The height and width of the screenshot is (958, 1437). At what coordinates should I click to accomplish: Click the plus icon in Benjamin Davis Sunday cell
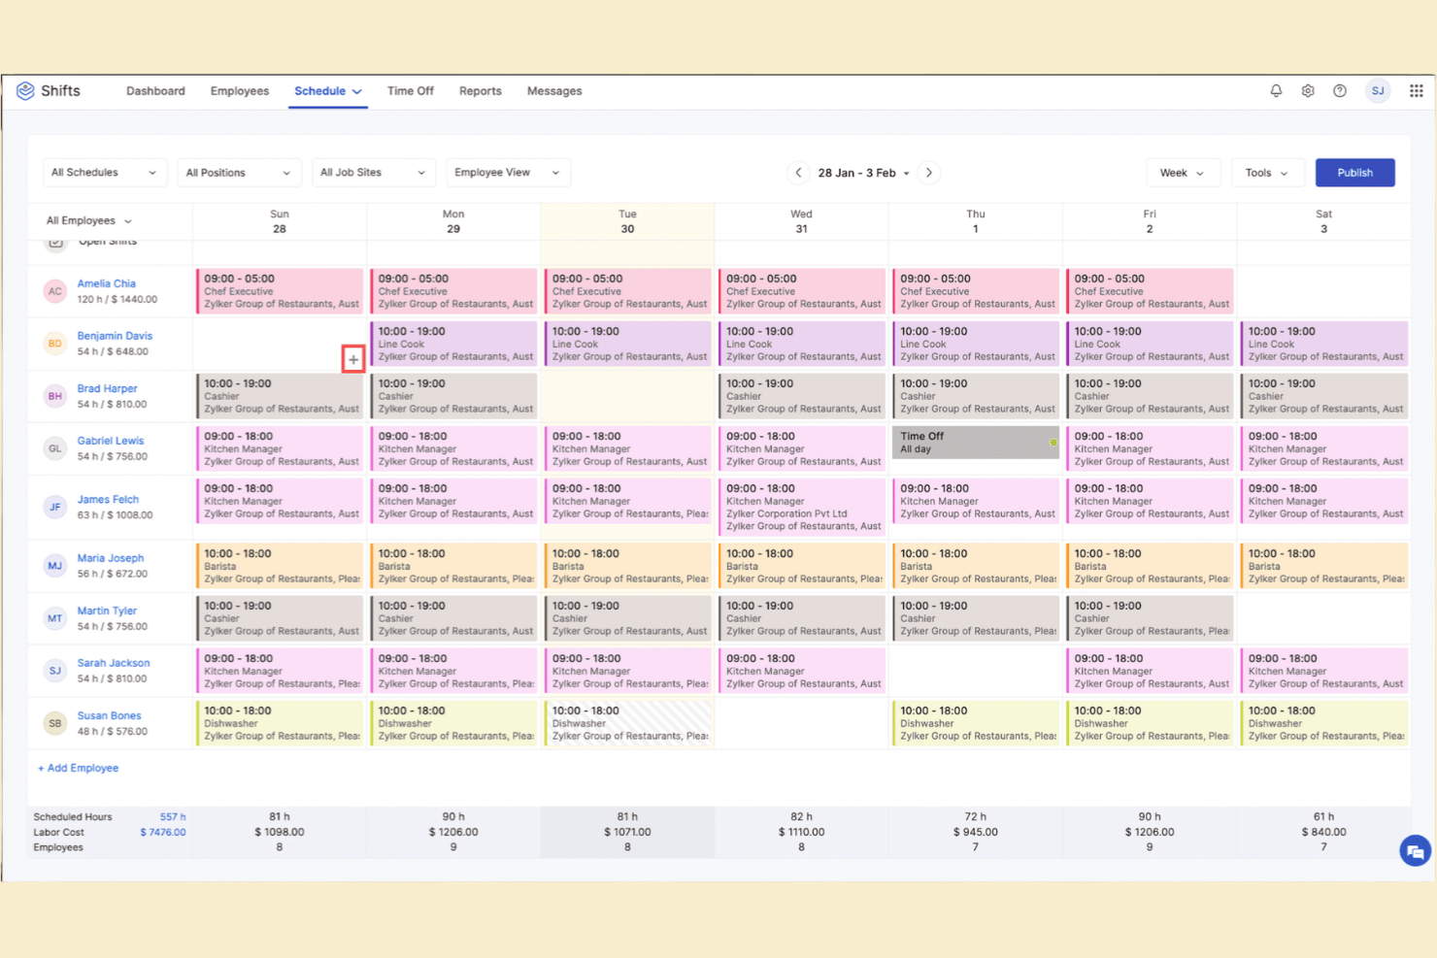click(353, 359)
